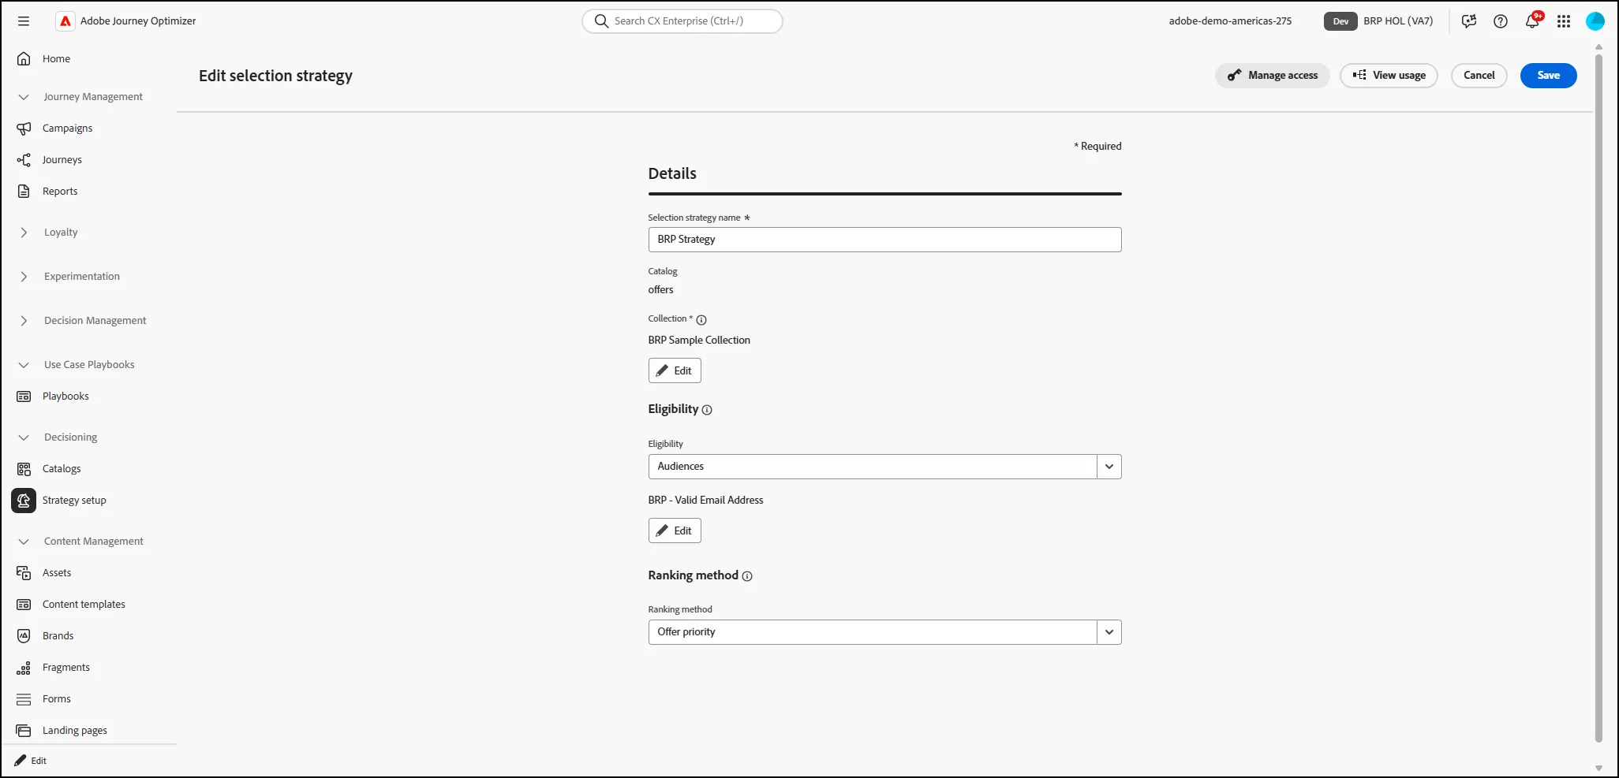The image size is (1619, 778).
Task: Show Eligibility info icon
Action: pos(707,410)
